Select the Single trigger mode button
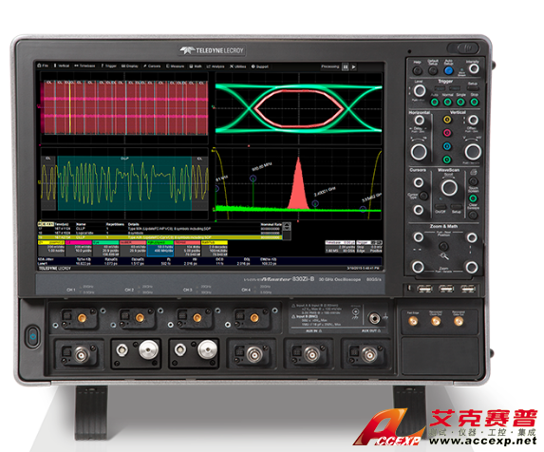The width and height of the screenshot is (544, 452). pos(460,102)
